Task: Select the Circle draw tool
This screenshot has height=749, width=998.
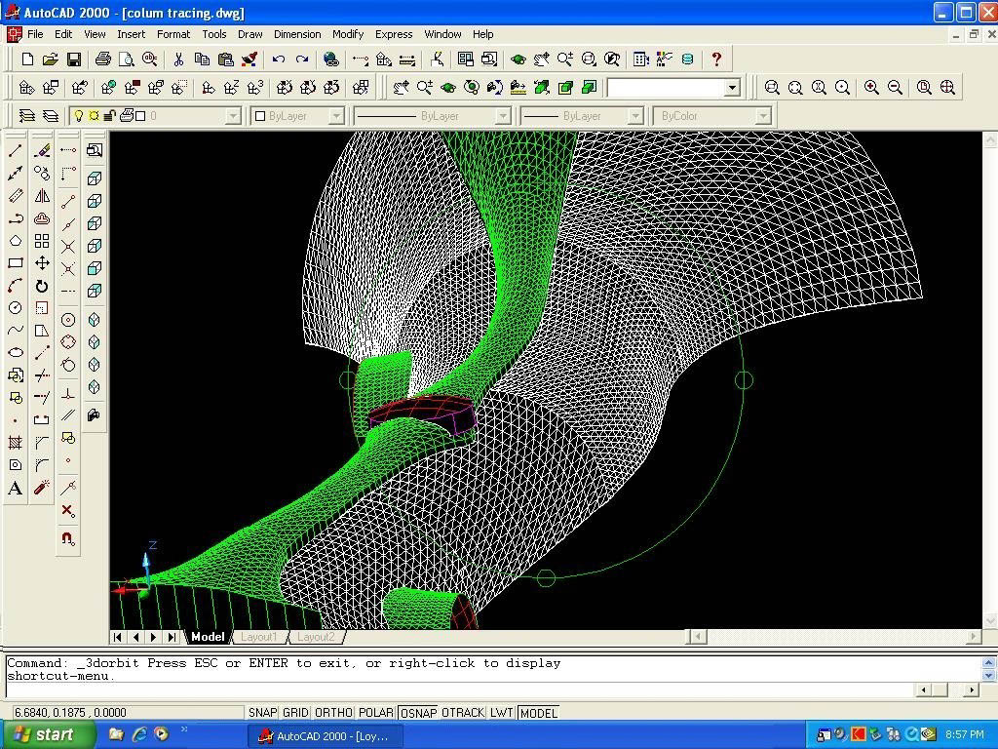Action: [x=16, y=308]
